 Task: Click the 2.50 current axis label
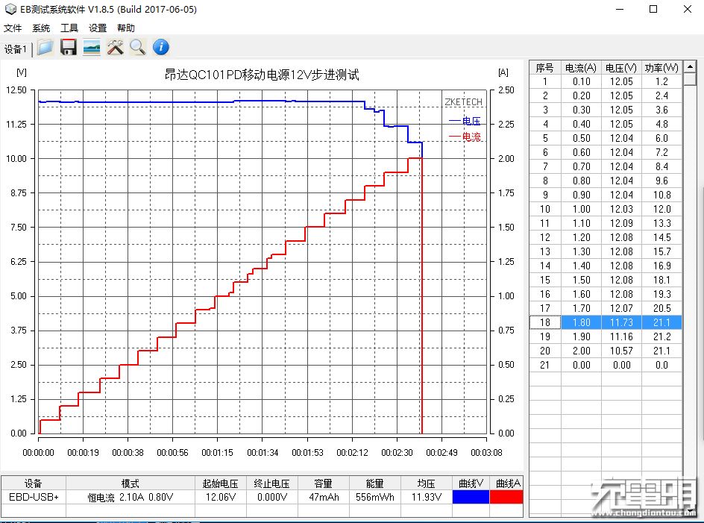(x=506, y=90)
